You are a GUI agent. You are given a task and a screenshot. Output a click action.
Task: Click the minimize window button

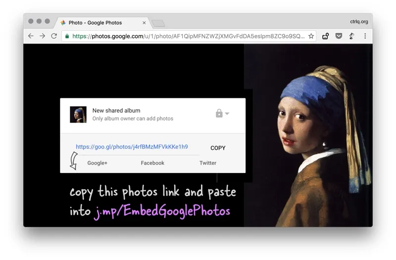click(39, 21)
